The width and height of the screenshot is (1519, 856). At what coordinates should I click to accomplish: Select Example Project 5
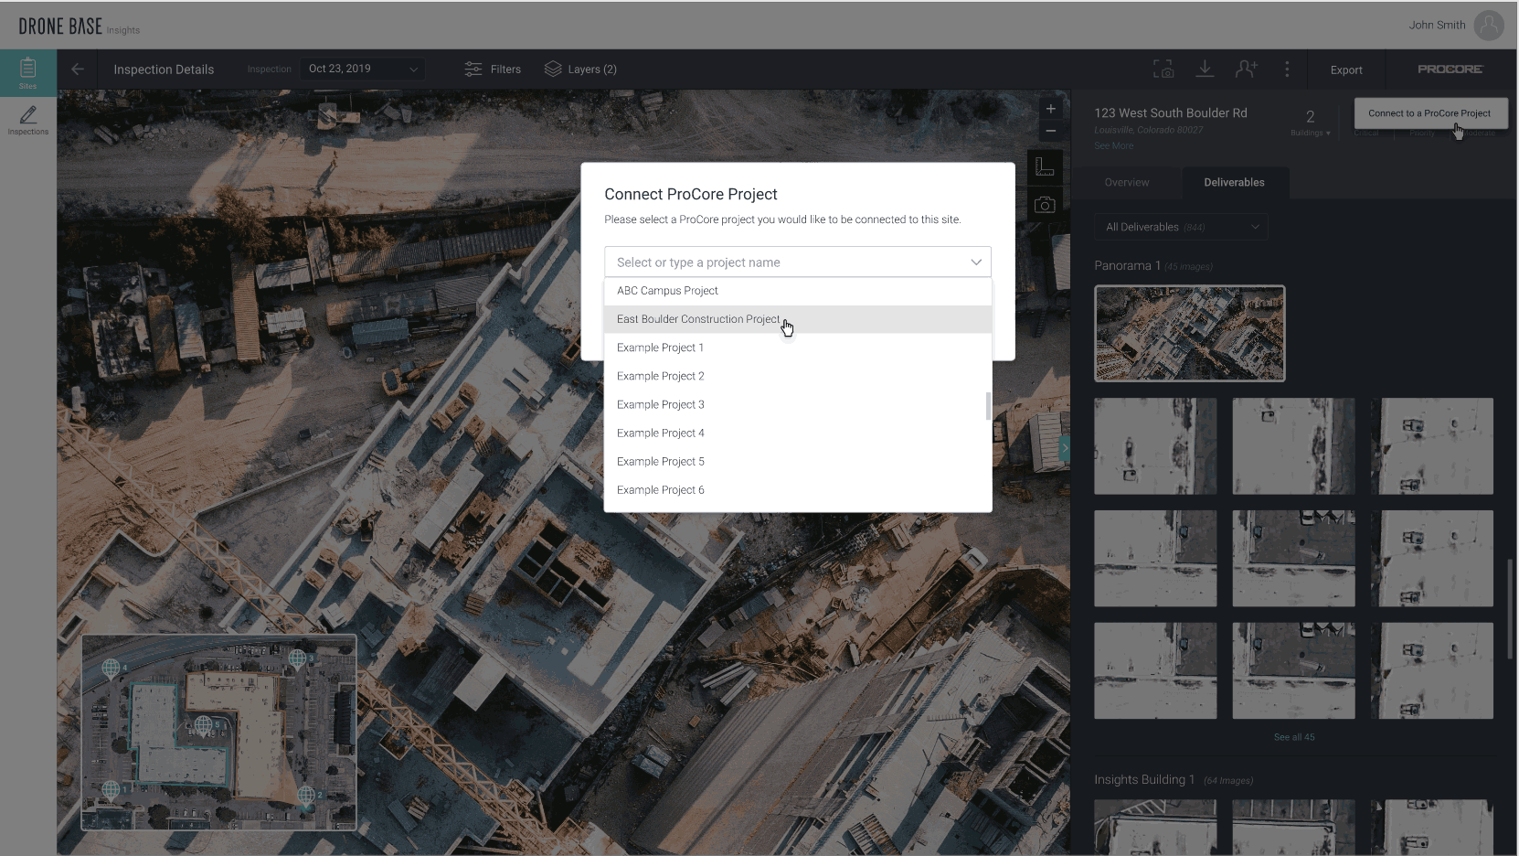[x=798, y=461]
